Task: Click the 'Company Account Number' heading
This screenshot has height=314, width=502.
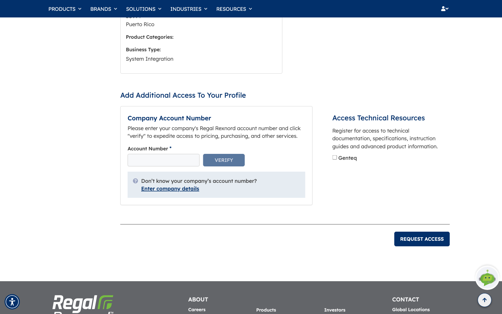Action: [169, 118]
